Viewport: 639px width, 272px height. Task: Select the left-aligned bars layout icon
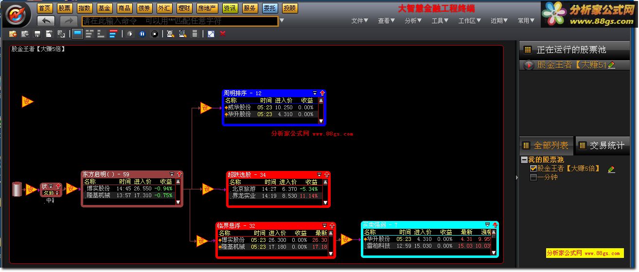89,34
